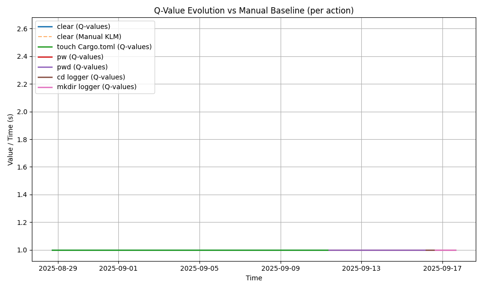Click the dashed orange line sample in legend

(x=45, y=37)
